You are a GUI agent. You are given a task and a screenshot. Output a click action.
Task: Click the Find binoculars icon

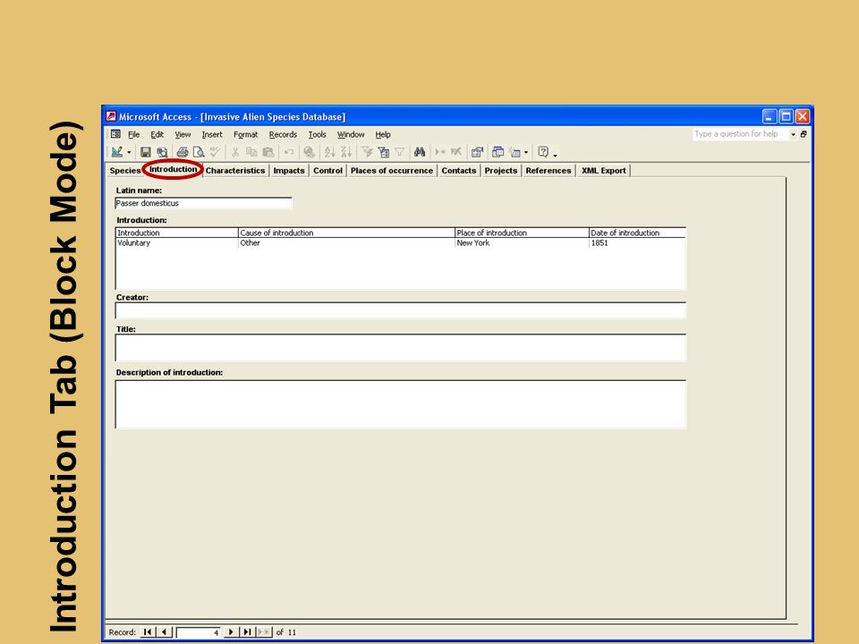420,152
